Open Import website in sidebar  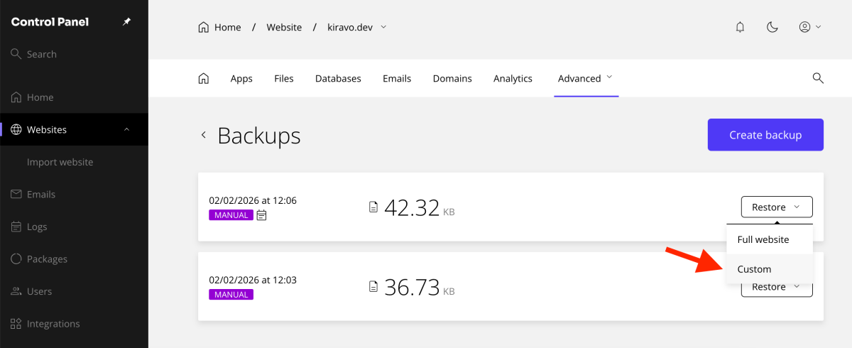coord(60,162)
